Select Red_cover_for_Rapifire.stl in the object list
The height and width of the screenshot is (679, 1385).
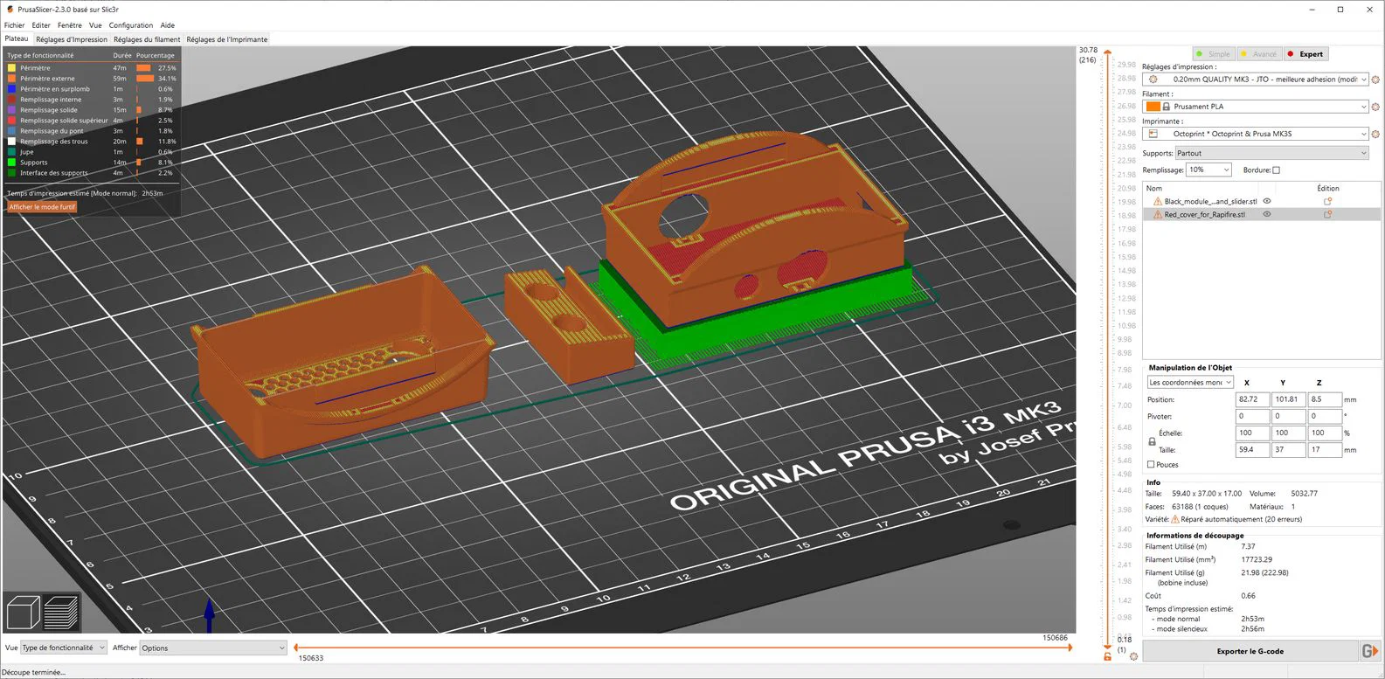(x=1204, y=214)
